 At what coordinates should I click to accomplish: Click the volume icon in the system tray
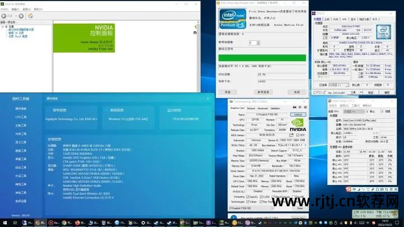click(356, 223)
